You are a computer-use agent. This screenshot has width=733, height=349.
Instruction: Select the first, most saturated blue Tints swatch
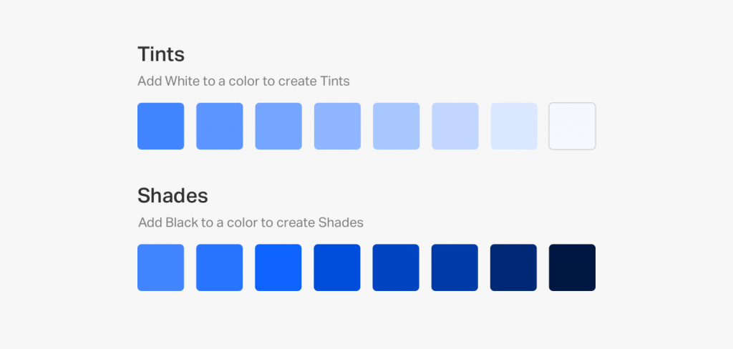click(160, 126)
